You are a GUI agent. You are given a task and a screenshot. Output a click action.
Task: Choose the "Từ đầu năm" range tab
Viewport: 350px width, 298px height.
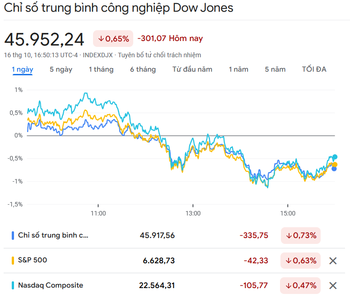pos(192,69)
